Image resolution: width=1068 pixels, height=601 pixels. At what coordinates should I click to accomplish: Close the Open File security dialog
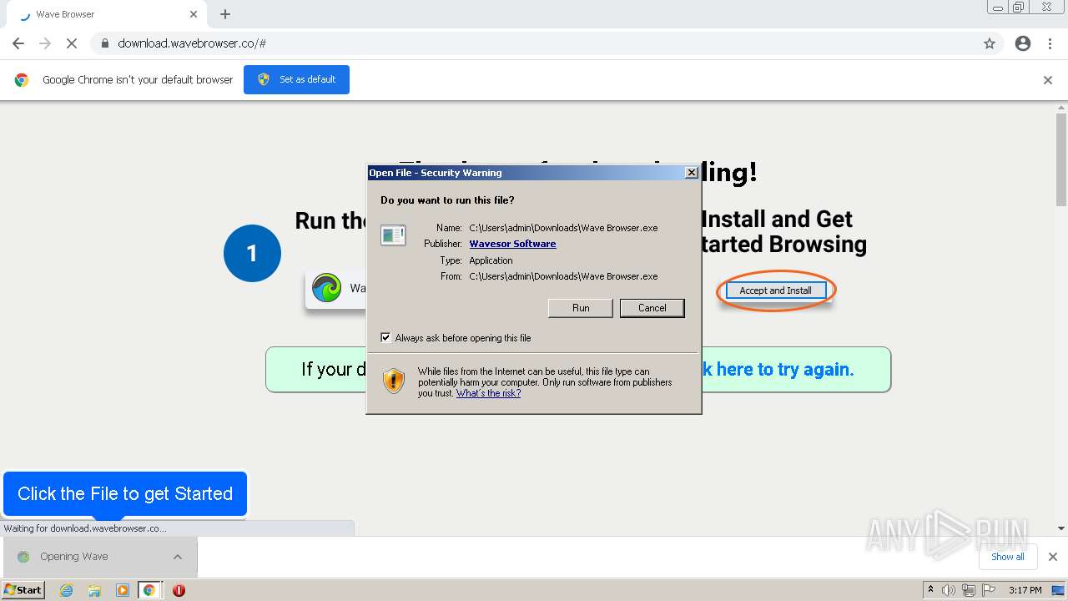coord(691,173)
